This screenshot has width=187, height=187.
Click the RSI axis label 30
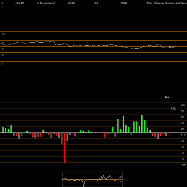[x=3, y=55]
